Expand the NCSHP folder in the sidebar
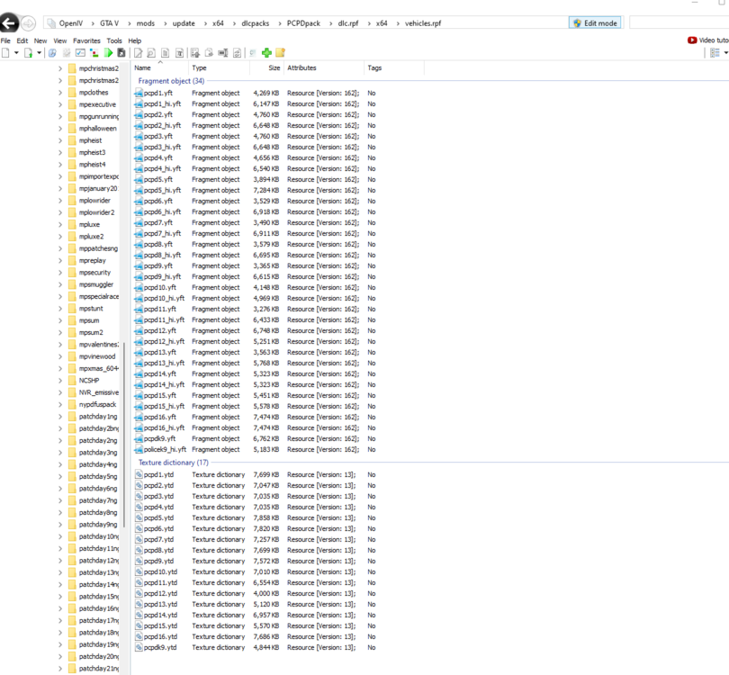The width and height of the screenshot is (729, 675). [x=58, y=380]
